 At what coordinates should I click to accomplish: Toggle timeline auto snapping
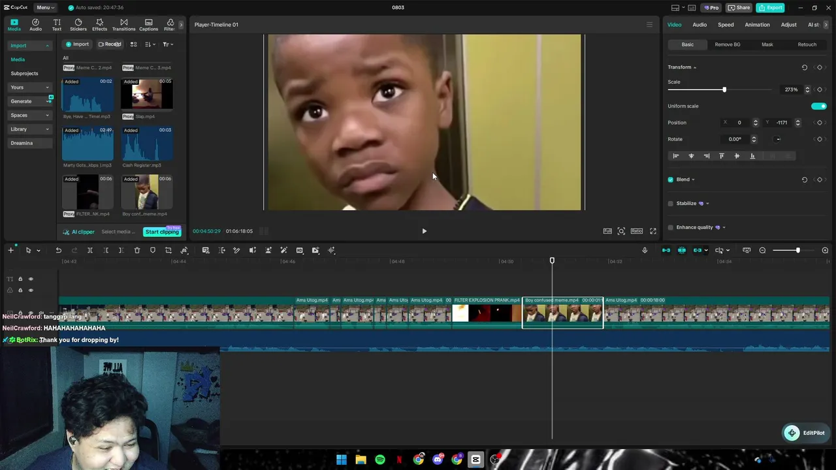click(x=682, y=251)
